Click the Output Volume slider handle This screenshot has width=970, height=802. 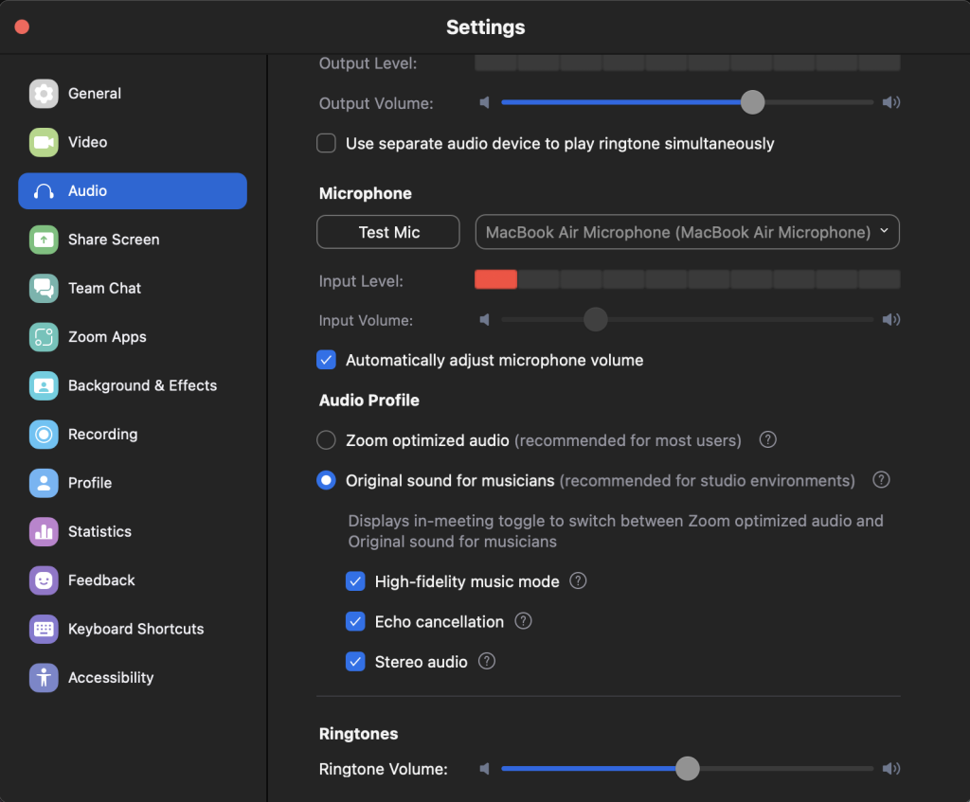click(x=752, y=103)
